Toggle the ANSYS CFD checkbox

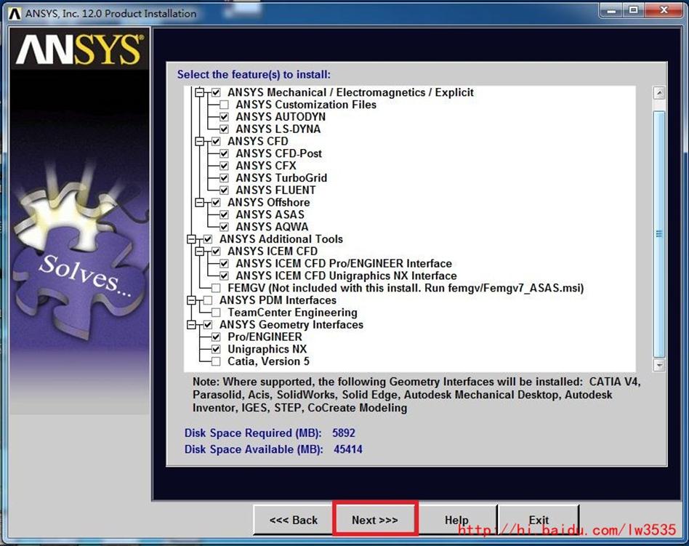pyautogui.click(x=216, y=141)
